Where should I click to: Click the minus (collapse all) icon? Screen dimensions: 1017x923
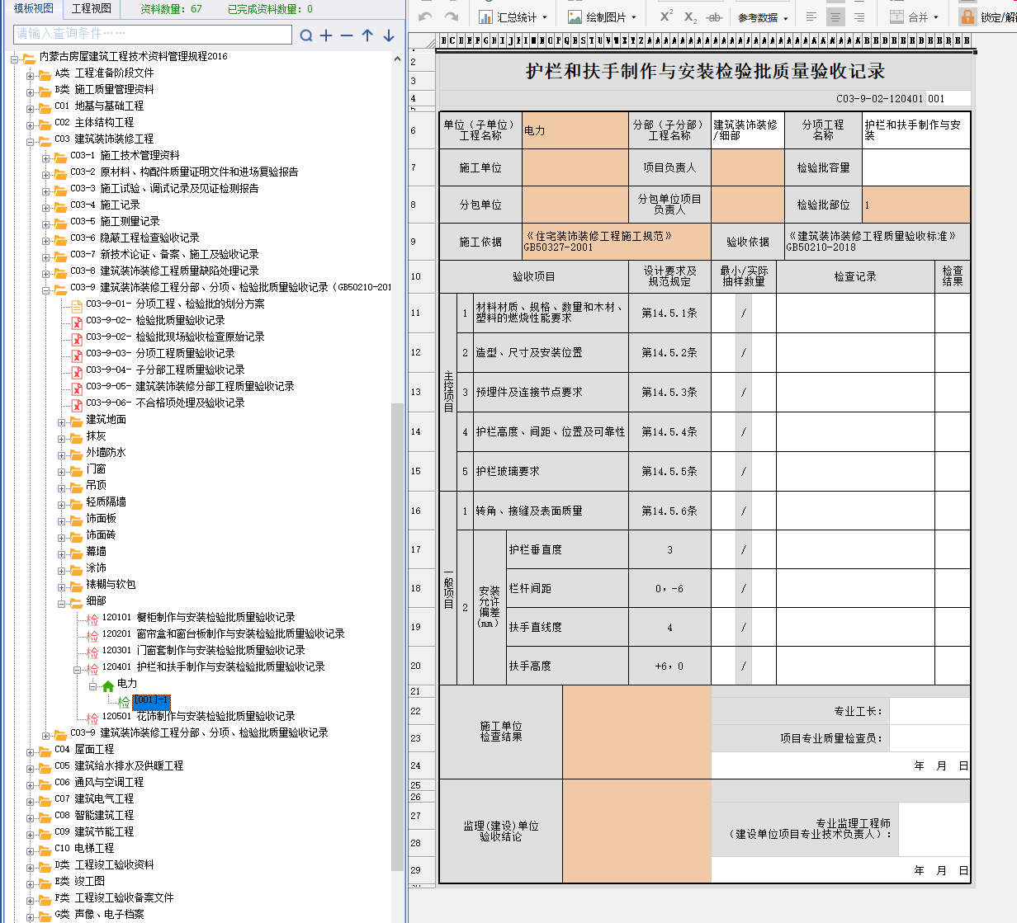coord(347,35)
